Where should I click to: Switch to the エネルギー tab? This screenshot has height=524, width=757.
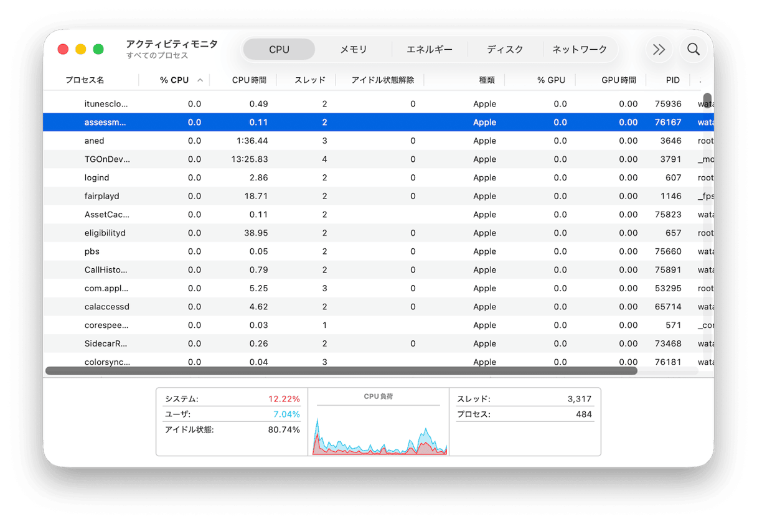pos(430,49)
